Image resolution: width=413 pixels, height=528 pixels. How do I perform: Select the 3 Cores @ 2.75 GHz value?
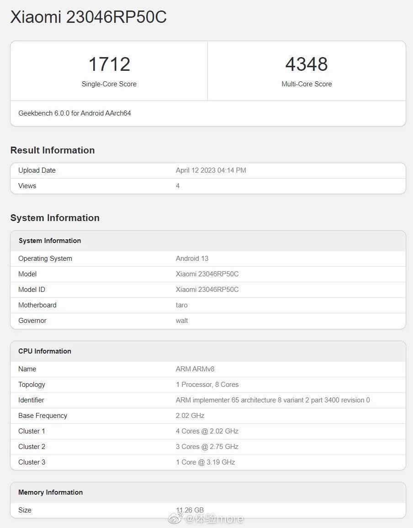pyautogui.click(x=207, y=447)
